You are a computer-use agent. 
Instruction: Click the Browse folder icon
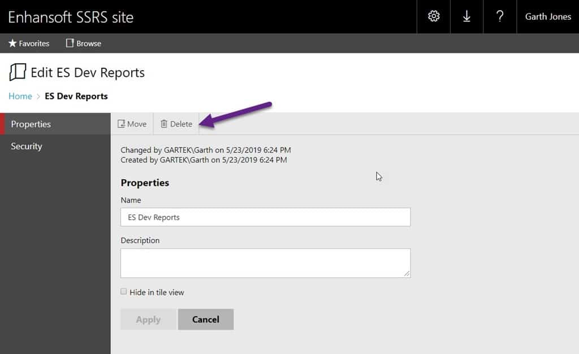pyautogui.click(x=69, y=43)
